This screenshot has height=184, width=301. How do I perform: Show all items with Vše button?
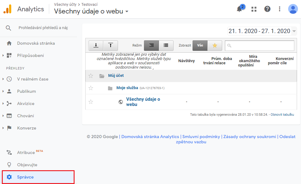click(x=200, y=45)
